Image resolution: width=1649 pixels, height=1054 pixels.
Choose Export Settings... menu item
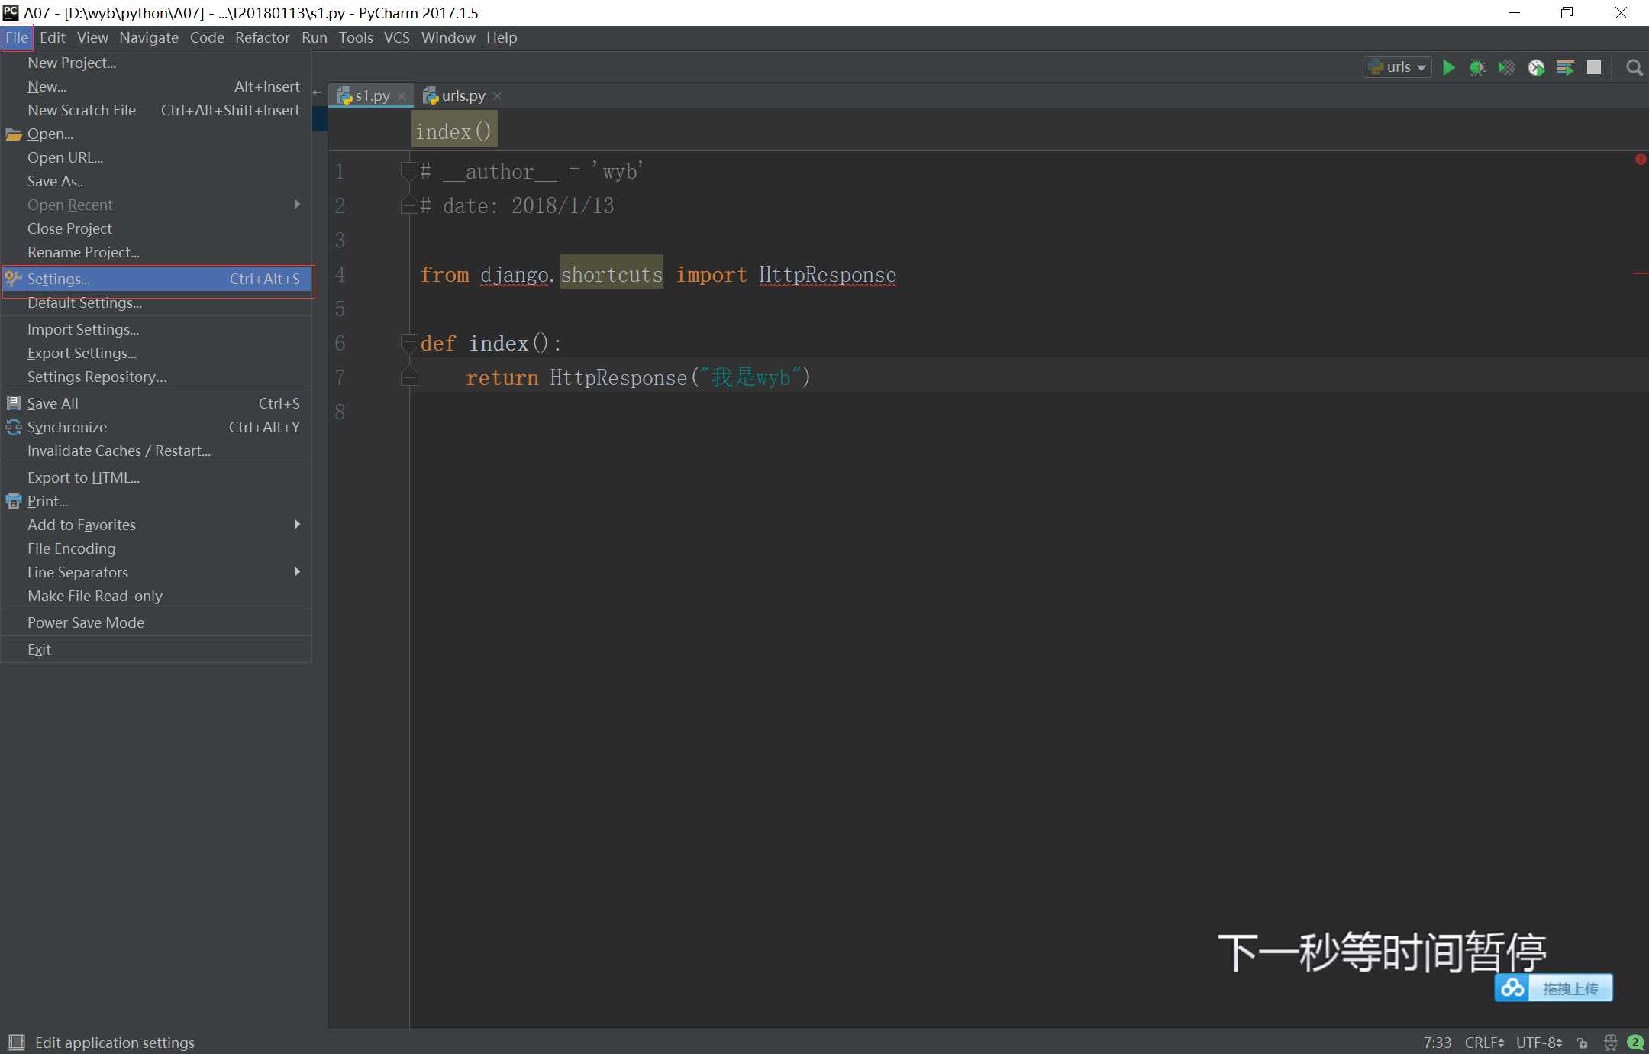pyautogui.click(x=157, y=353)
